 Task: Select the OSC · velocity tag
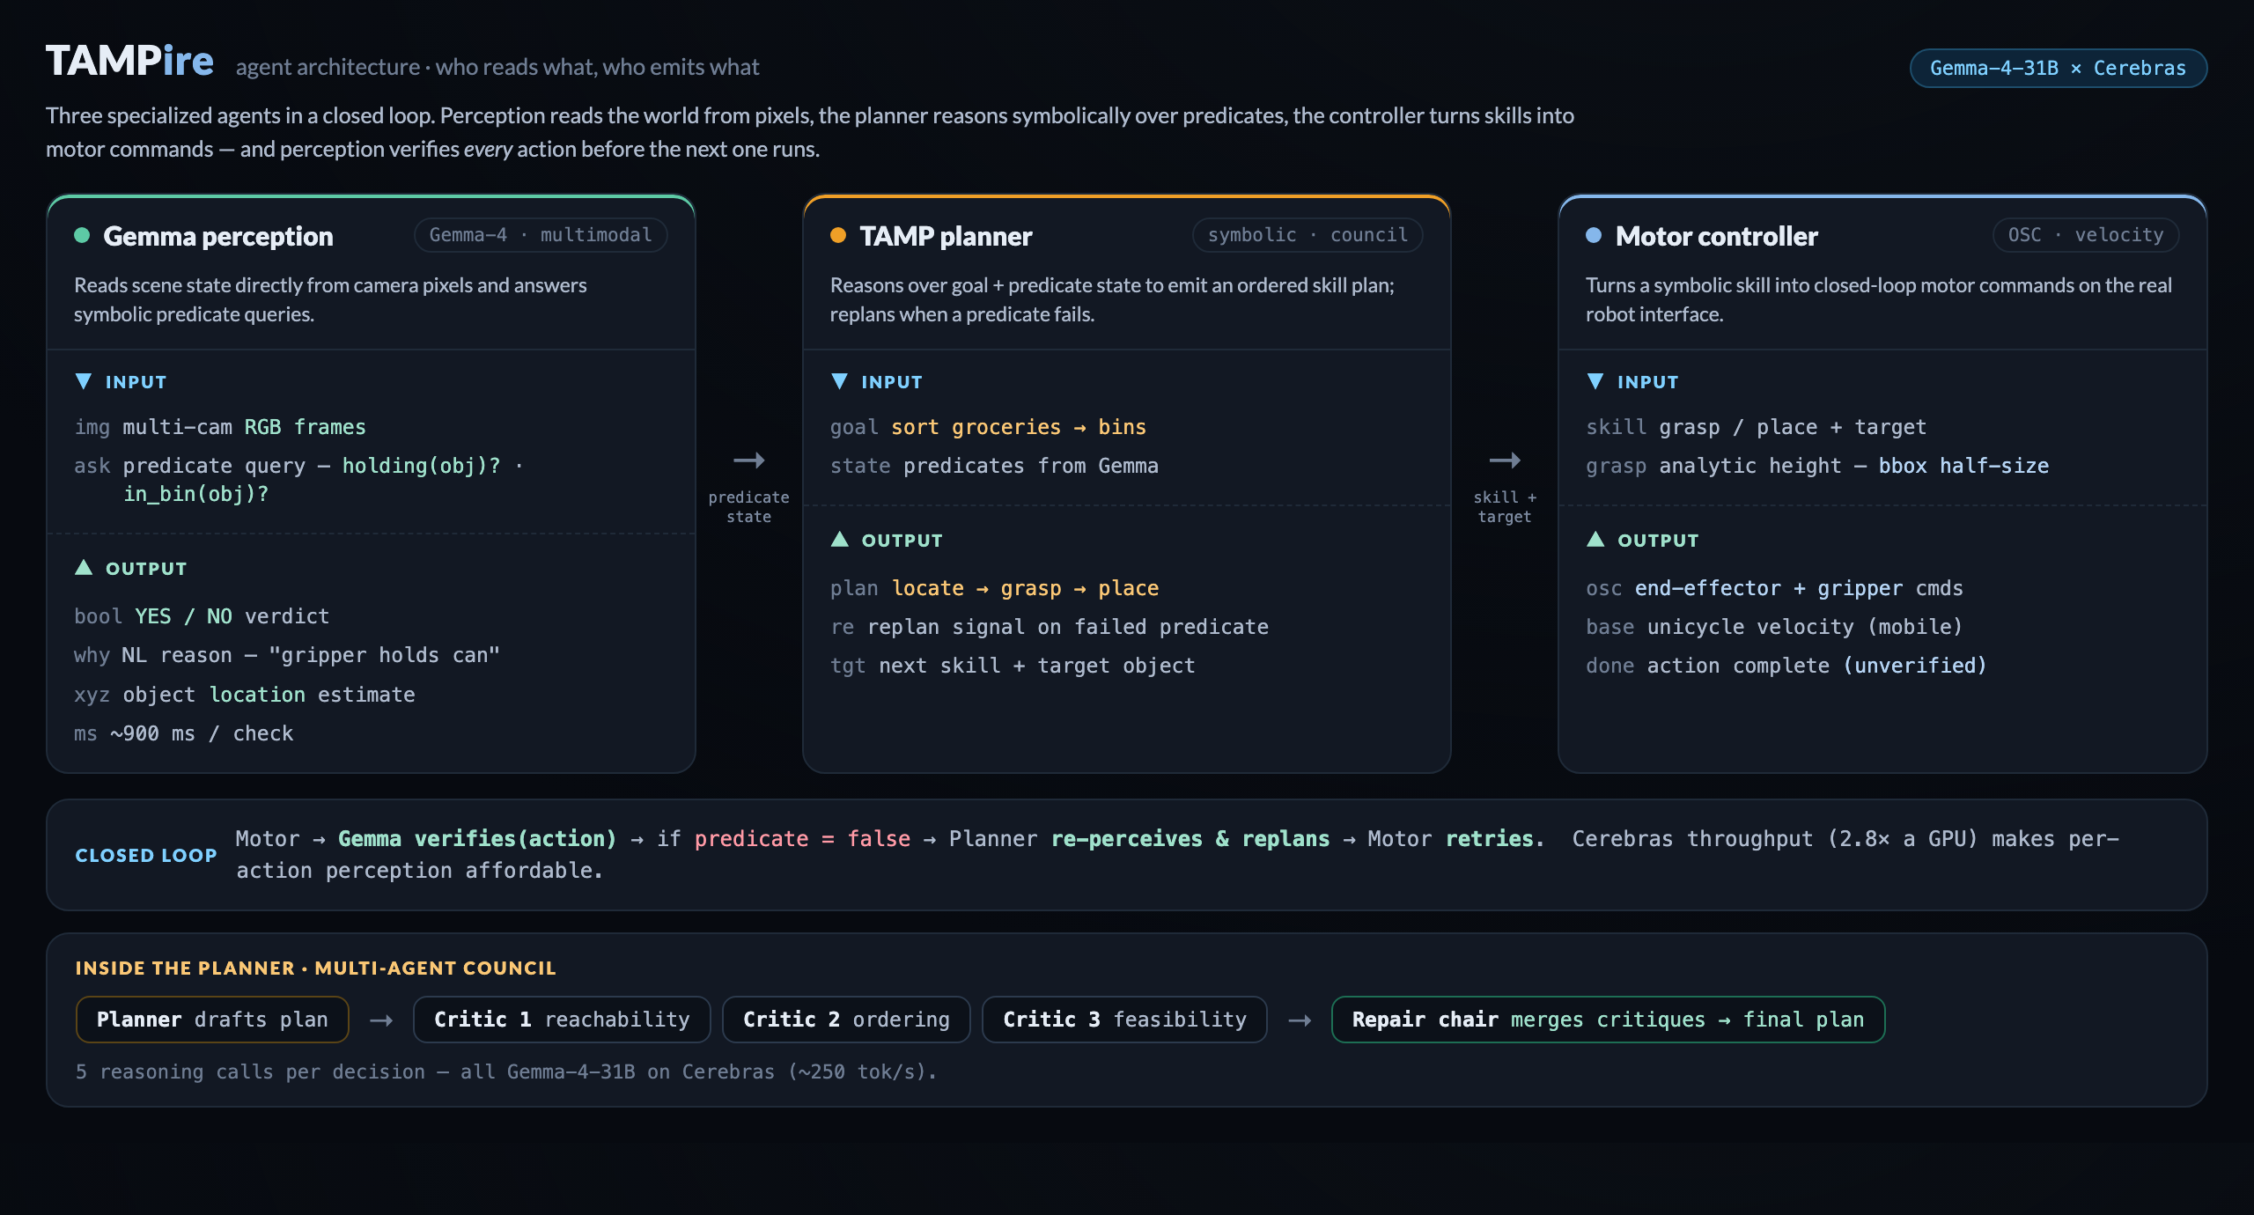click(x=2086, y=235)
